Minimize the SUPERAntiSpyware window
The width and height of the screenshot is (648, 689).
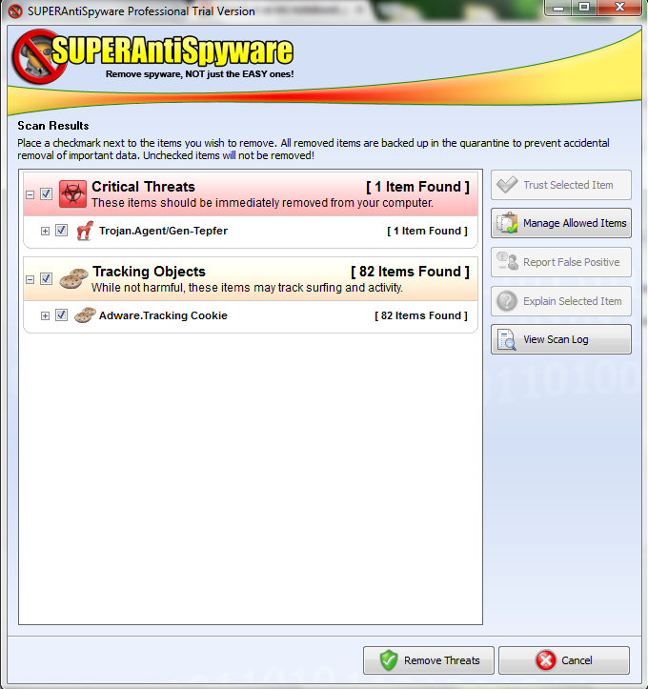(x=558, y=8)
